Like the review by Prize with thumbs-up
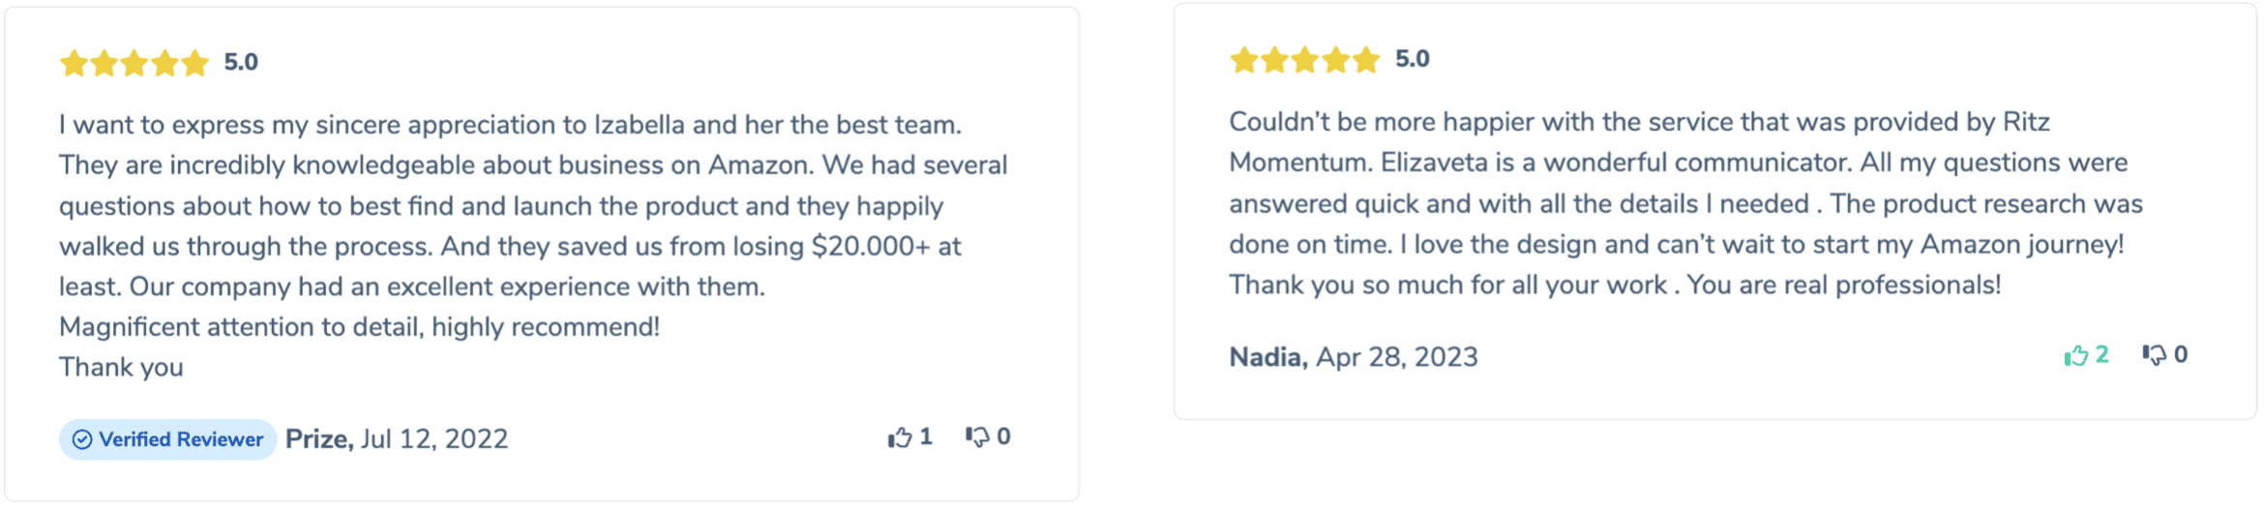 tap(900, 438)
